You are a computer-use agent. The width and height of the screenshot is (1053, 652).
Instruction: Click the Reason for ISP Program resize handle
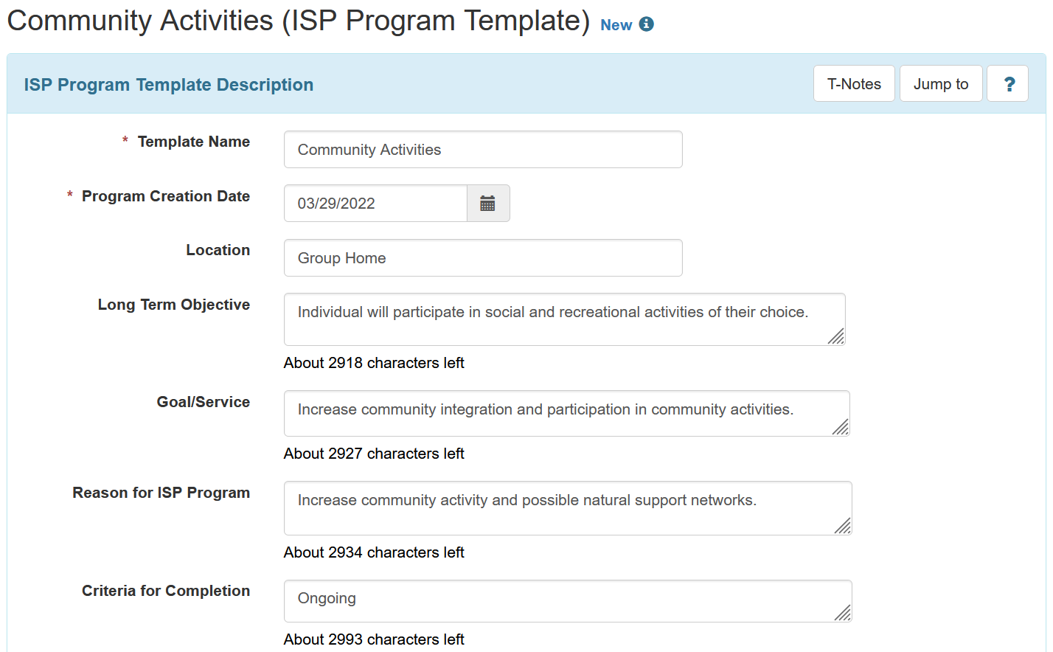[843, 526]
